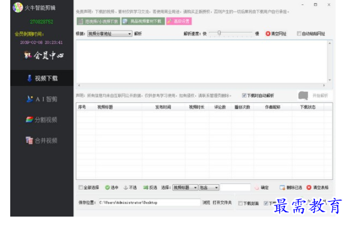Click the 评论数 column header

(x=220, y=107)
